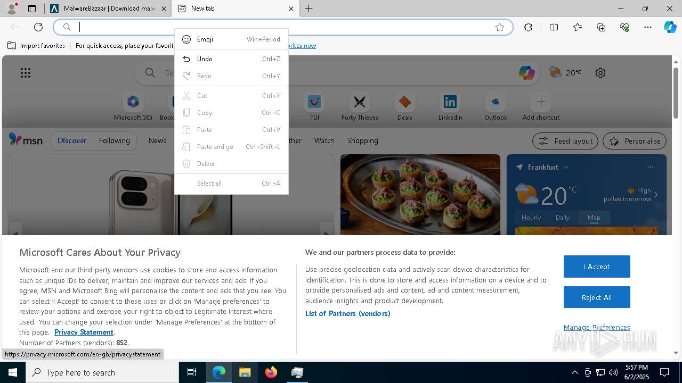Open the tab actions menu icon
Screen dimensions: 682x383
tap(32, 9)
